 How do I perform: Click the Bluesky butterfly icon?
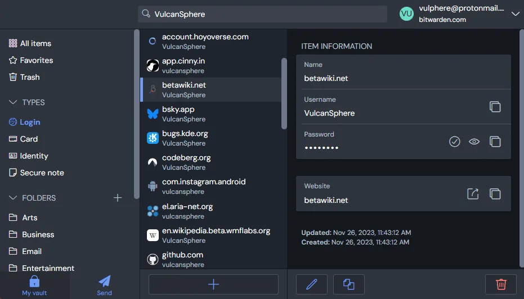[x=153, y=114]
